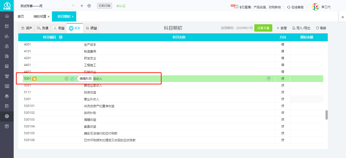Click the user avatar next to 李三代
This screenshot has height=158, width=346.
tap(315, 7)
